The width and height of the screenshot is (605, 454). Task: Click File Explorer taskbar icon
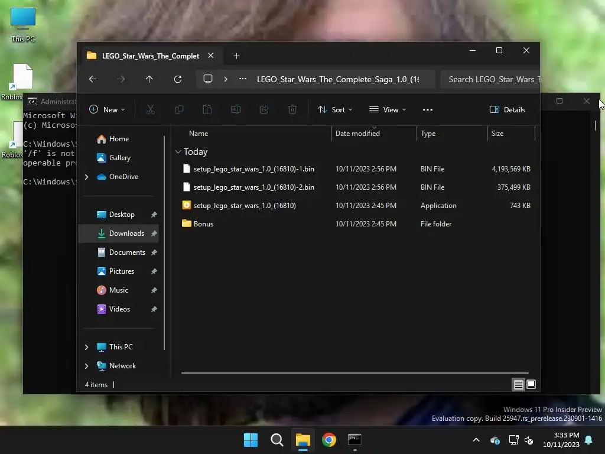pyautogui.click(x=303, y=440)
